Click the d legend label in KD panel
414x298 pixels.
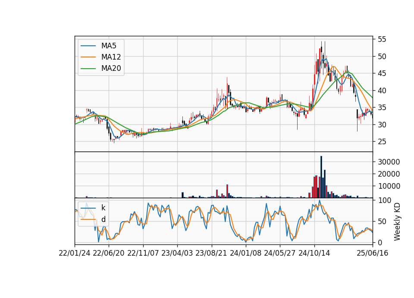pos(103,219)
